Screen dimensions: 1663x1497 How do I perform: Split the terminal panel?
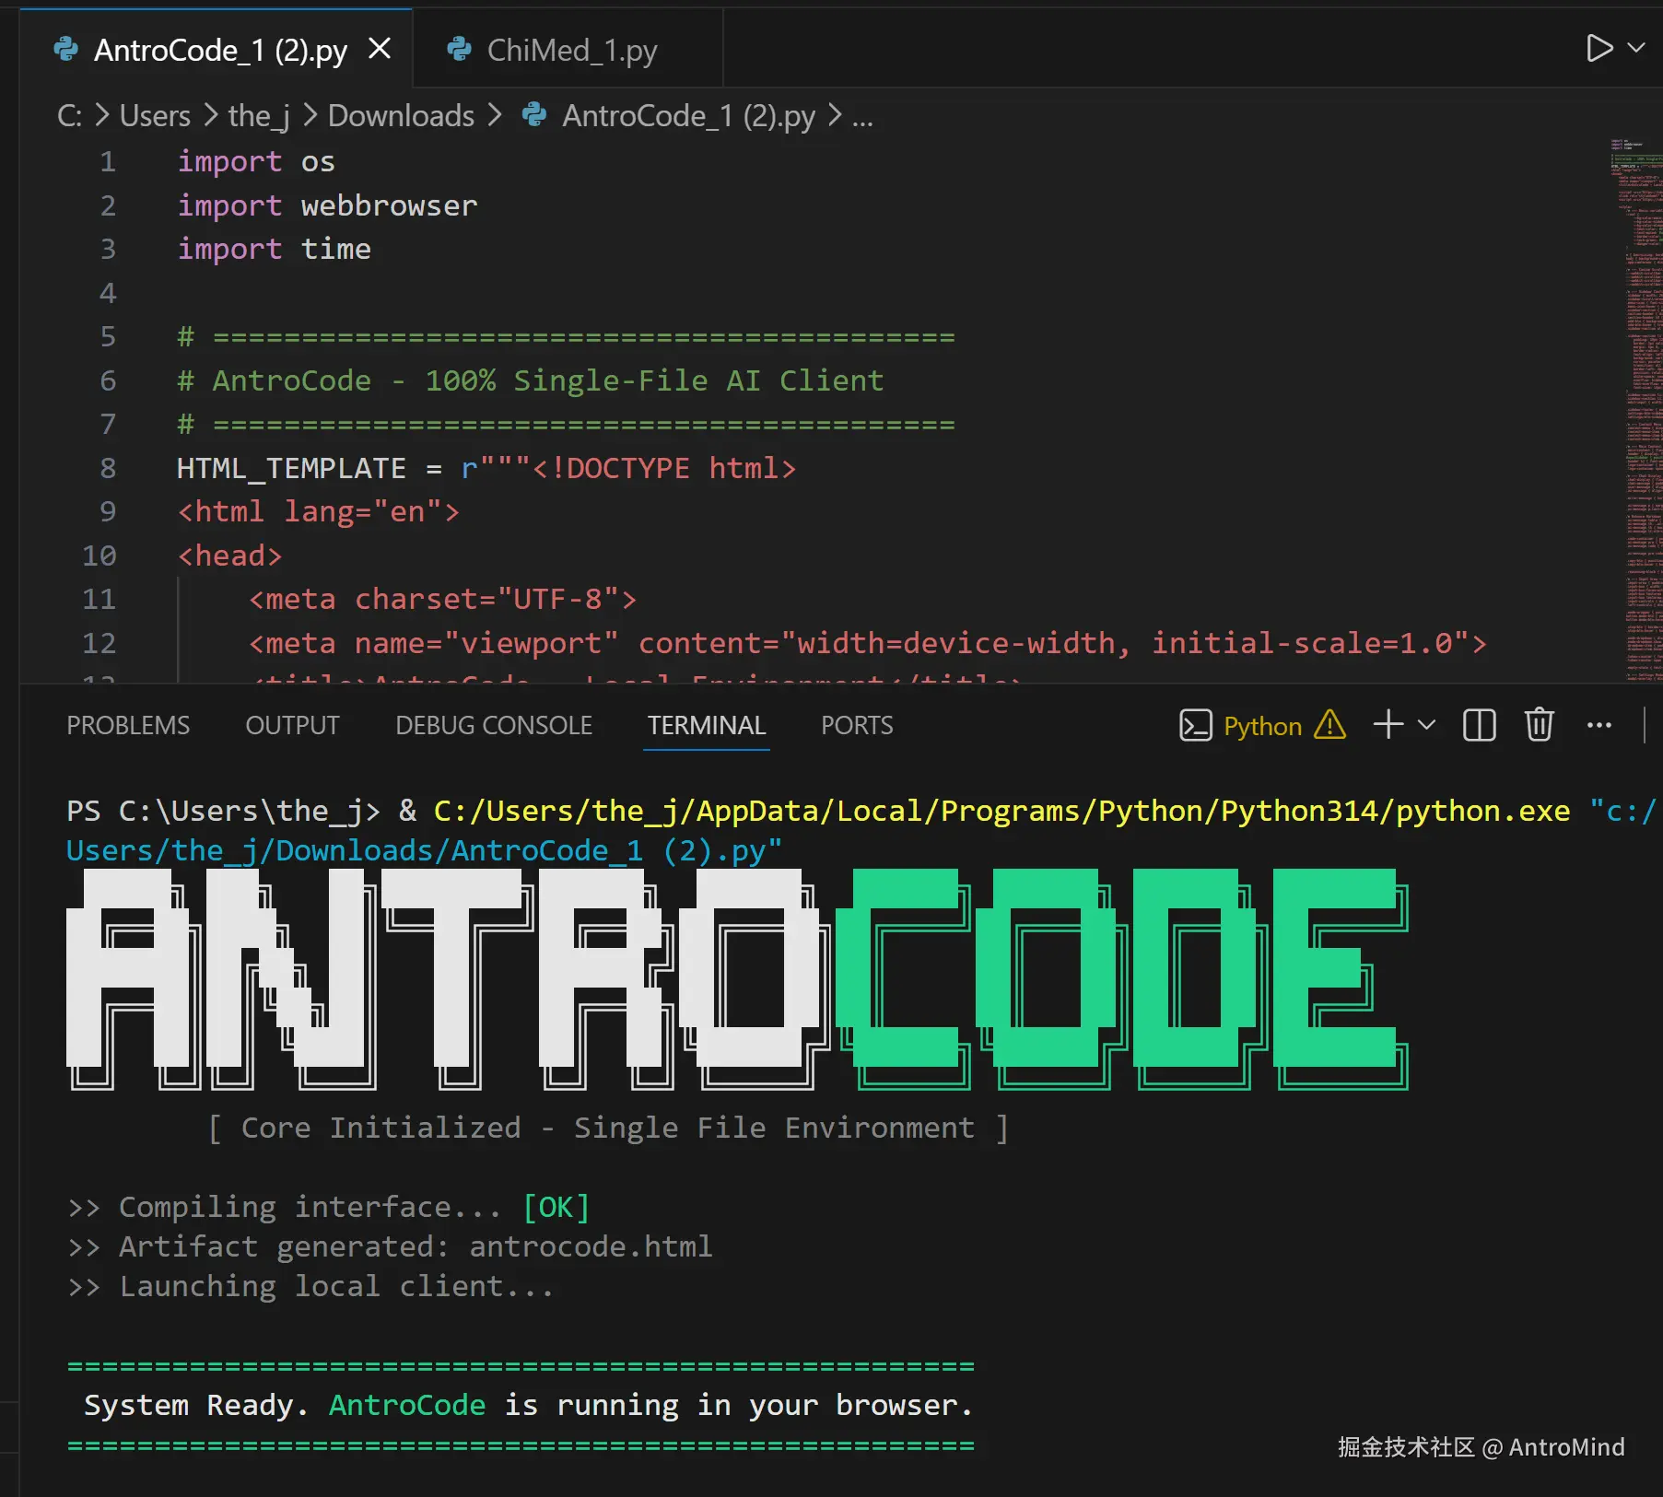[x=1478, y=725]
